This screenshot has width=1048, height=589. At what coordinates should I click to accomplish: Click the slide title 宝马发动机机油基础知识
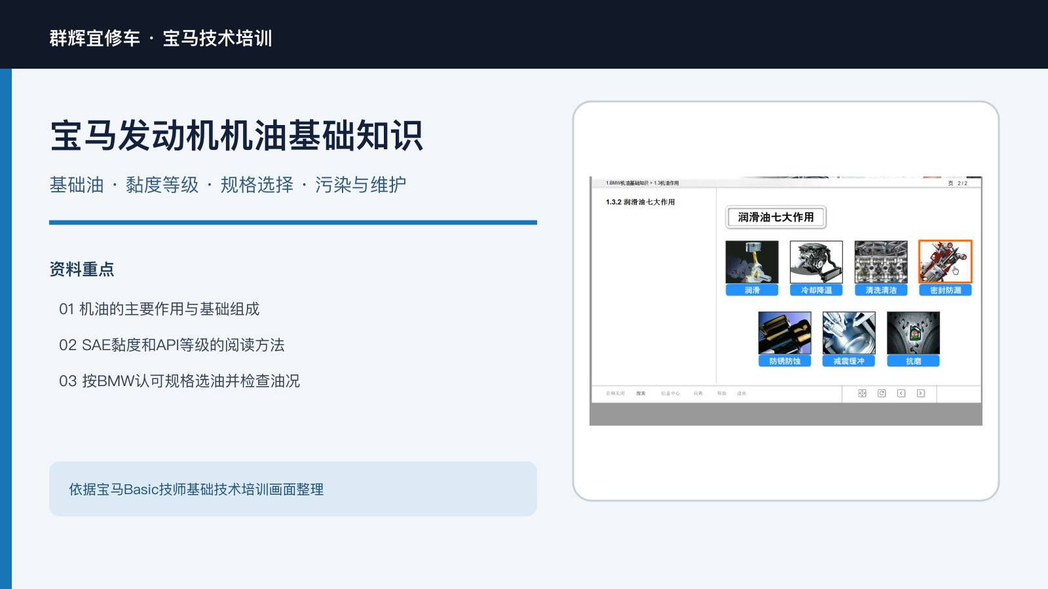[x=236, y=135]
